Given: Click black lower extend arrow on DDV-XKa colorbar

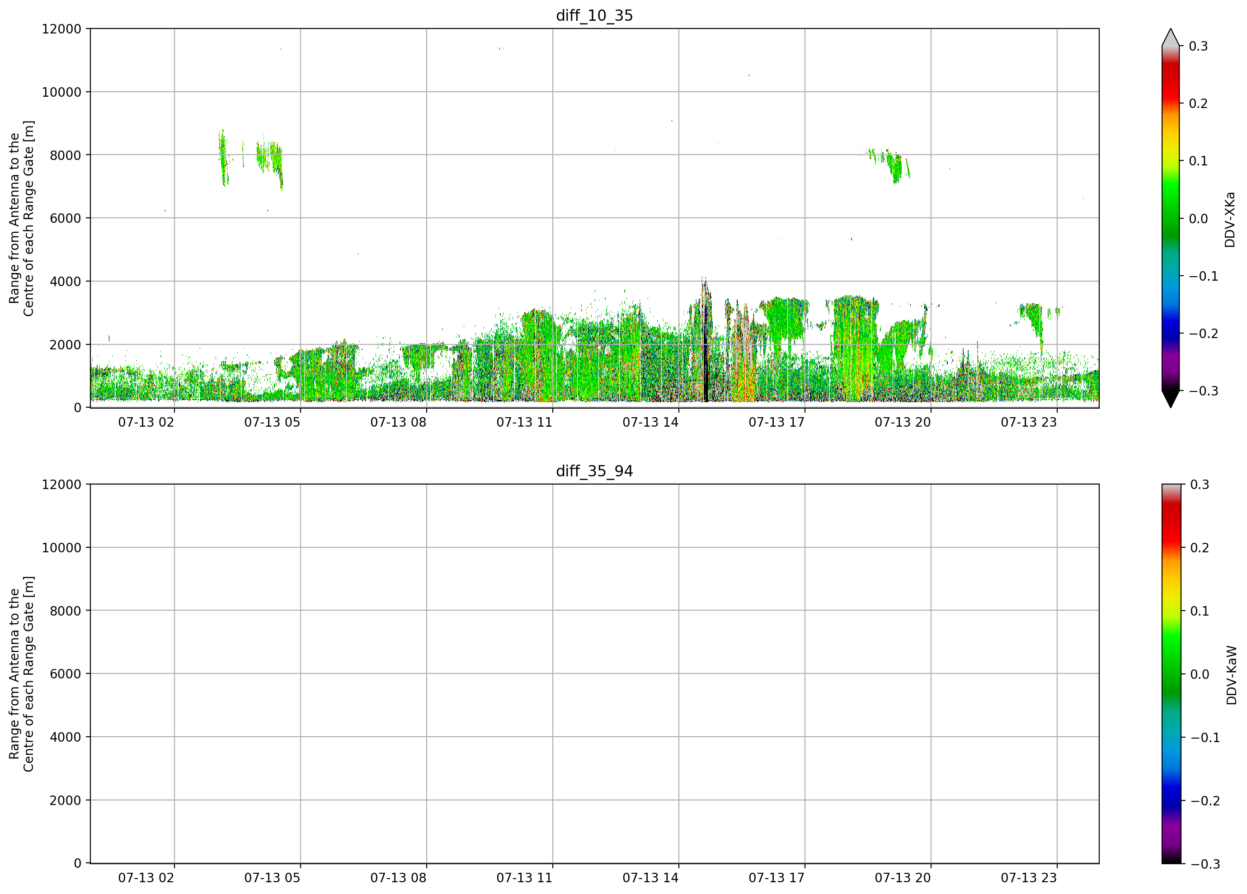Looking at the screenshot, I should coord(1171,399).
